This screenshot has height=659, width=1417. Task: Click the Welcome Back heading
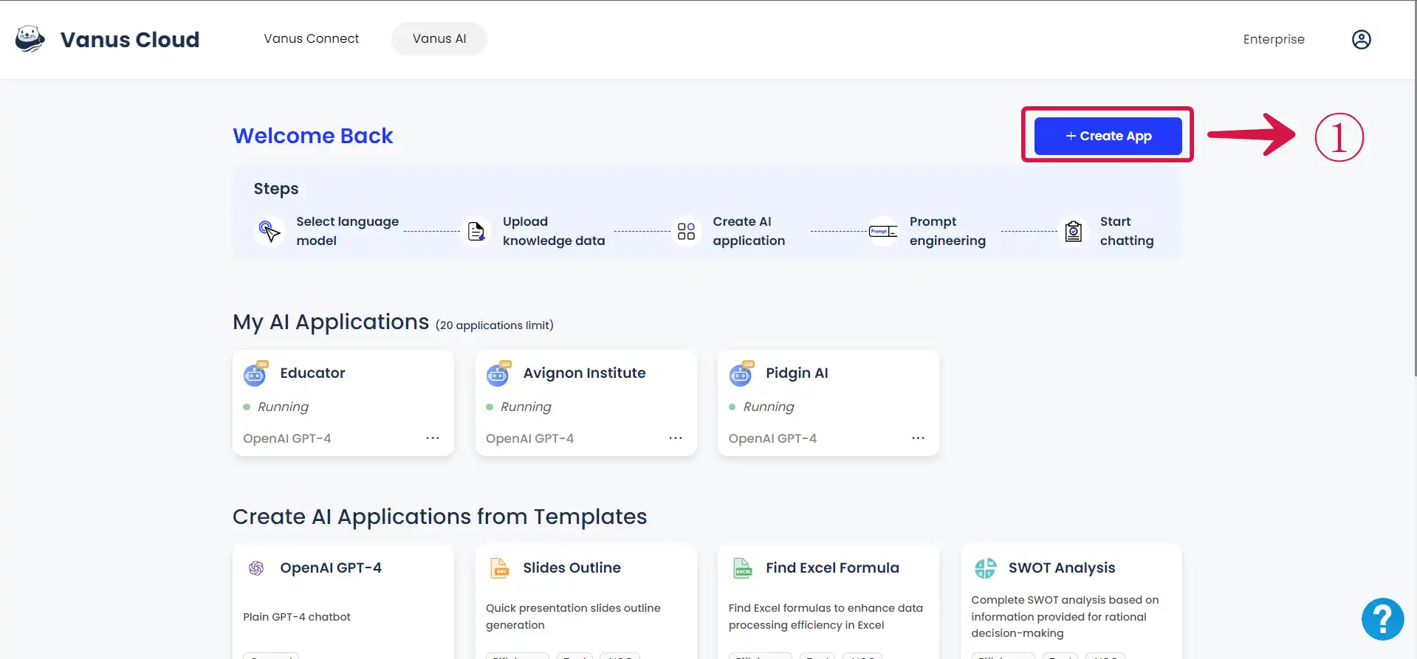[313, 136]
